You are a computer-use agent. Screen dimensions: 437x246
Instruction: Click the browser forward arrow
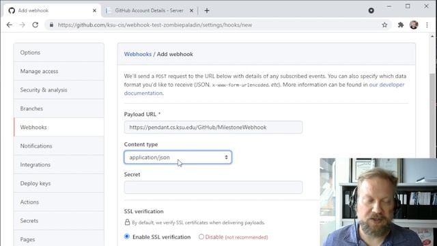(22, 25)
